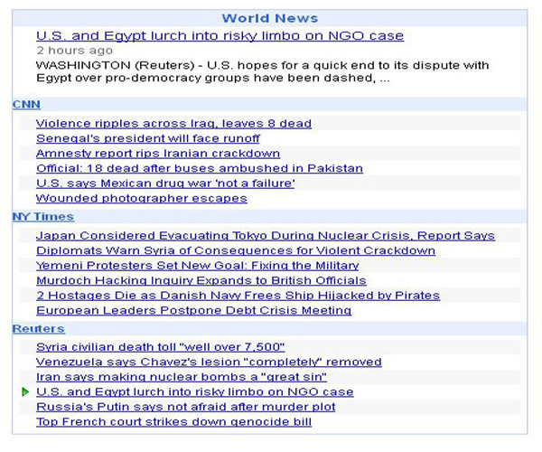542x452 pixels.
Task: Open the Reuters section heading link
Action: click(38, 328)
